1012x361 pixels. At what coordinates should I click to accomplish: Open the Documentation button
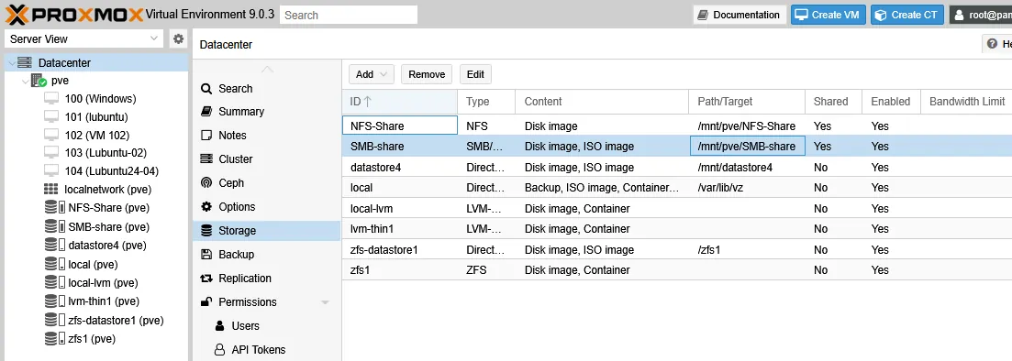[x=740, y=15]
